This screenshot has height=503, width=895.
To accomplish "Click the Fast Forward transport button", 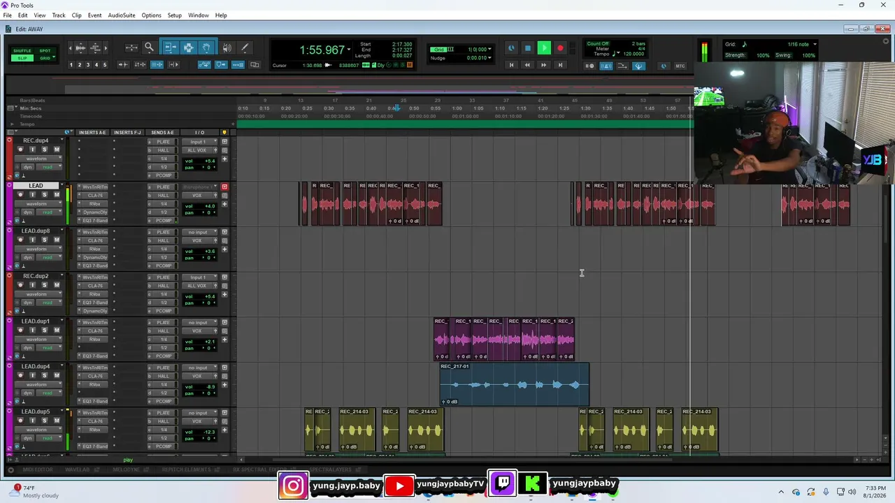I will click(543, 66).
